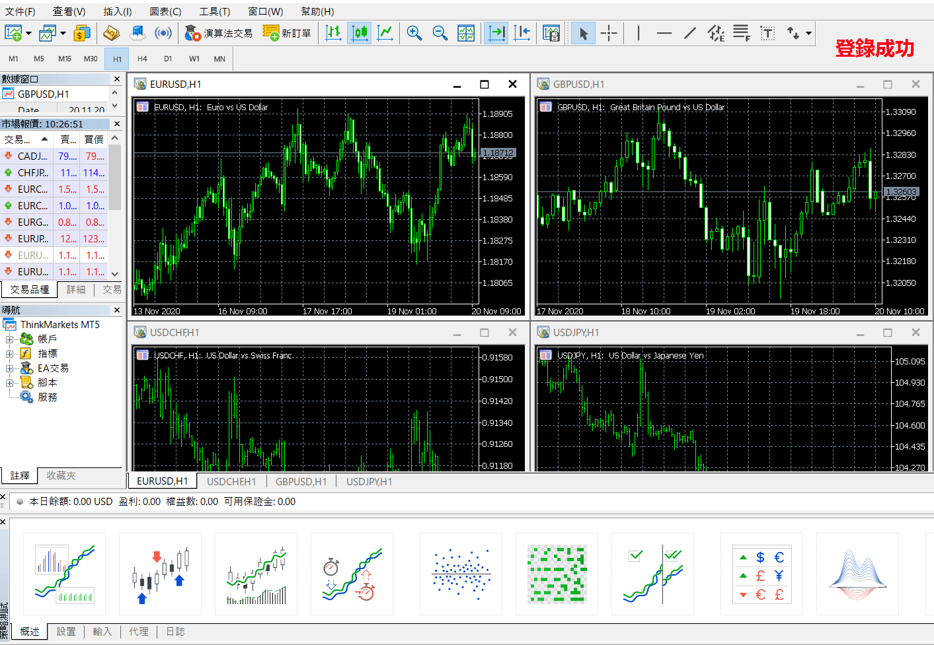Select CADJPY in the Market Watch list

coord(32,156)
